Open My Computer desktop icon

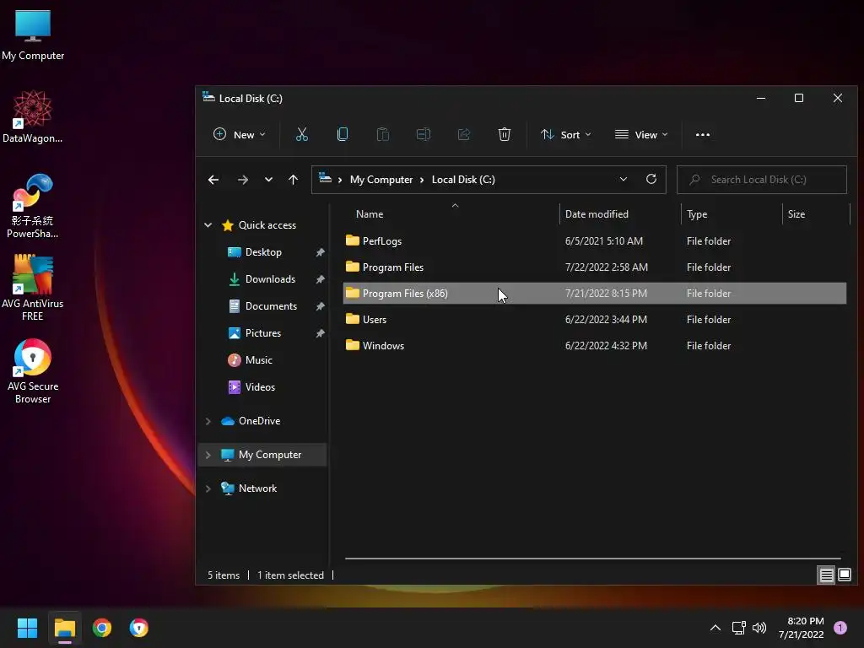coord(33,34)
